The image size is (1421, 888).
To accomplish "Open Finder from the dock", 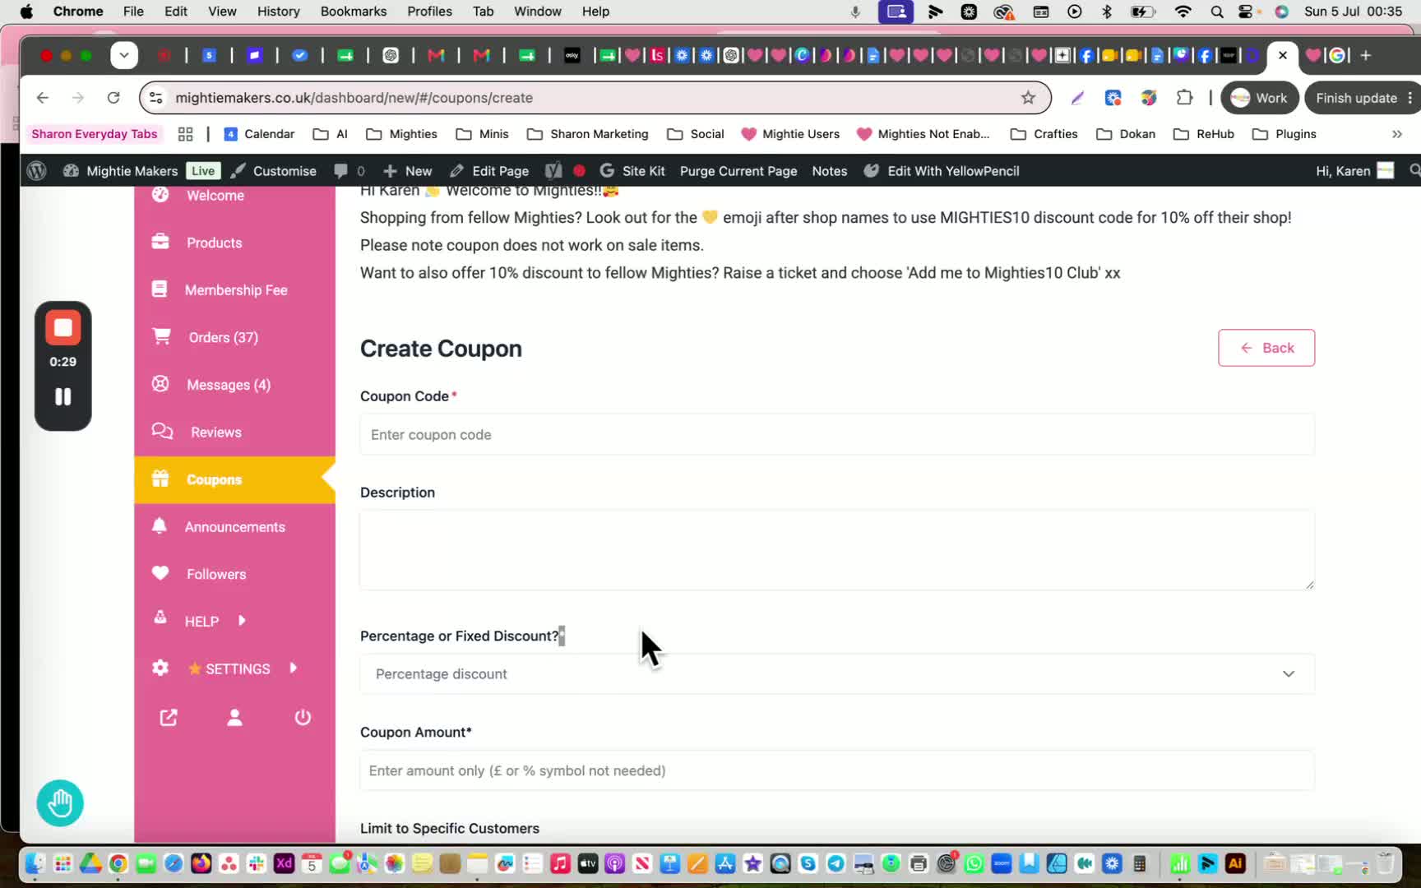I will click(x=35, y=863).
